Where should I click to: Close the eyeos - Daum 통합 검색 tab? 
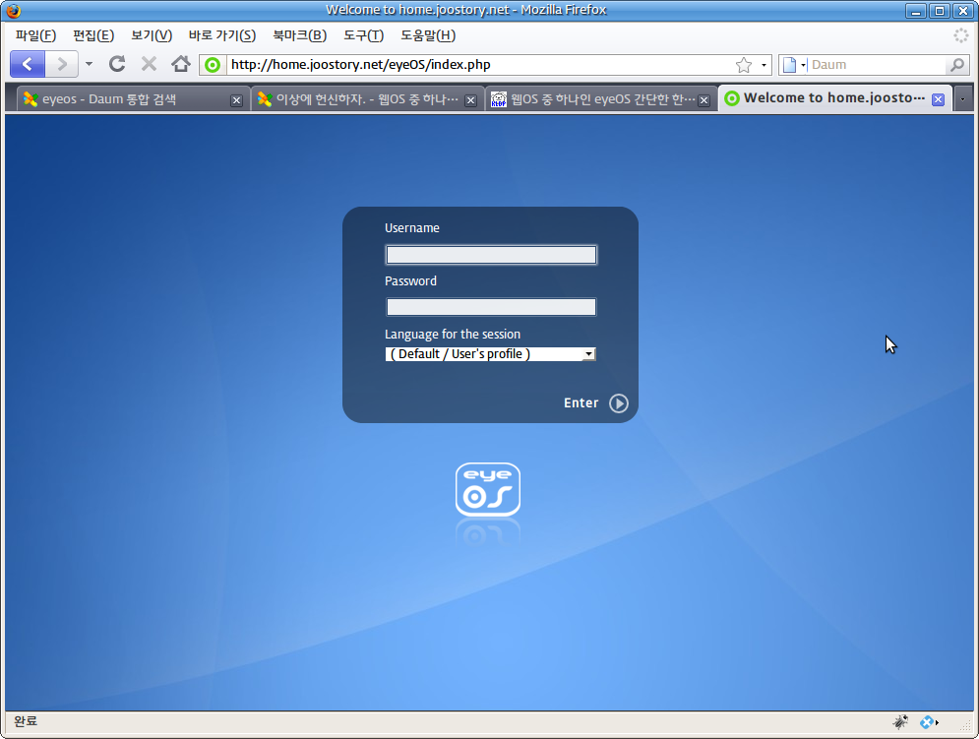[236, 100]
